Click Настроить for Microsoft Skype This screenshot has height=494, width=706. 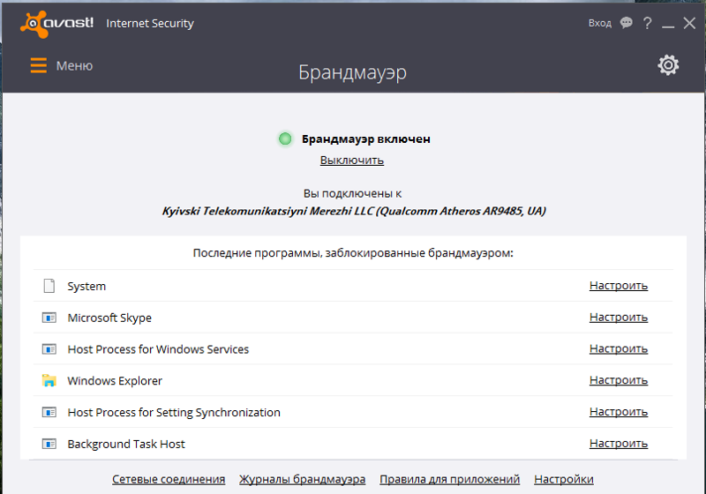(619, 318)
